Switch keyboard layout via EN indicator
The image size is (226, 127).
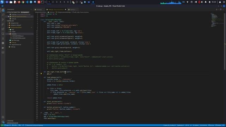click(x=184, y=2)
